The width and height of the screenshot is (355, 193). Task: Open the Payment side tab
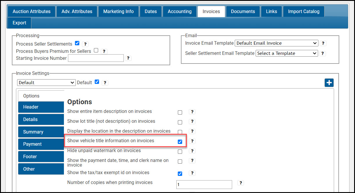coord(41,144)
